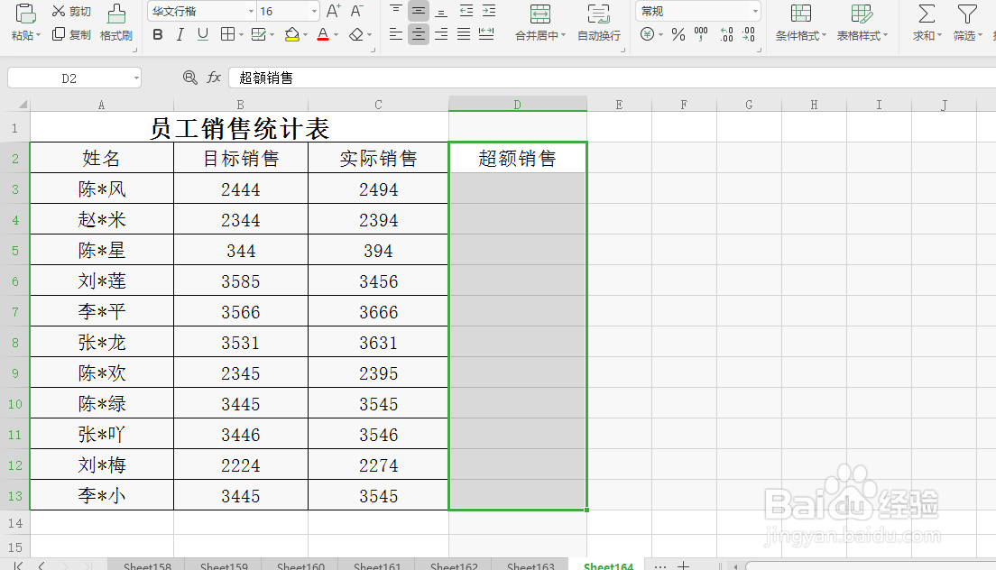Switch to Sheet163 tab
This screenshot has width=996, height=570.
point(530,565)
